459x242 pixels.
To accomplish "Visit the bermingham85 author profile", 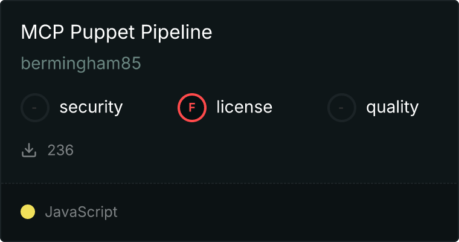I will [81, 64].
